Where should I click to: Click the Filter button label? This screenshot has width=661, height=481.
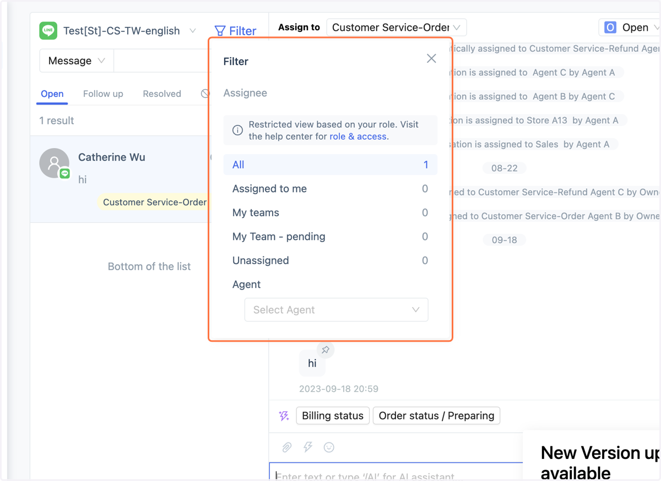point(243,31)
